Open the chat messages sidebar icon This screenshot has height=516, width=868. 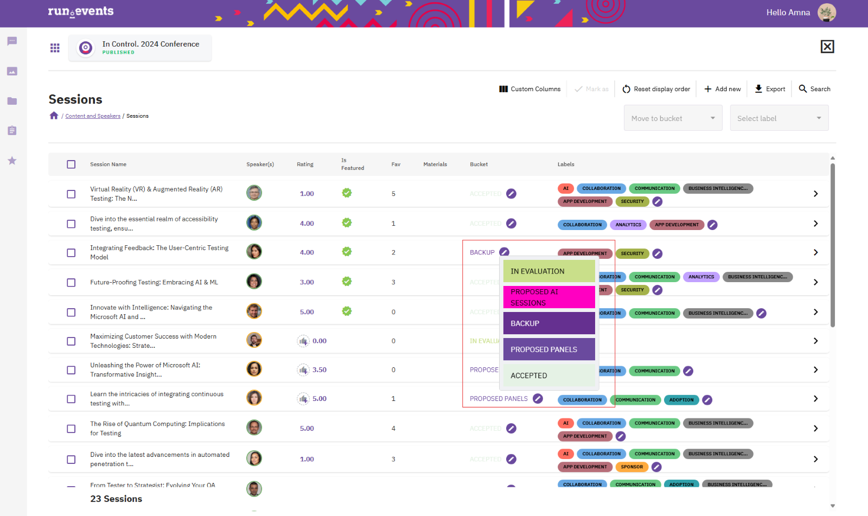tap(12, 41)
